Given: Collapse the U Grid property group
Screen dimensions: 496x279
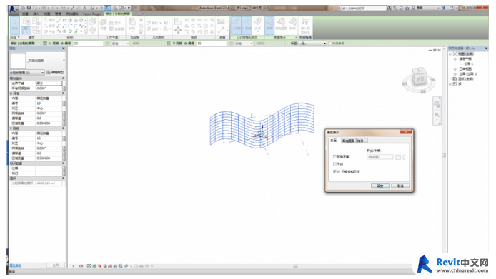Looking at the screenshot, I should [63, 93].
